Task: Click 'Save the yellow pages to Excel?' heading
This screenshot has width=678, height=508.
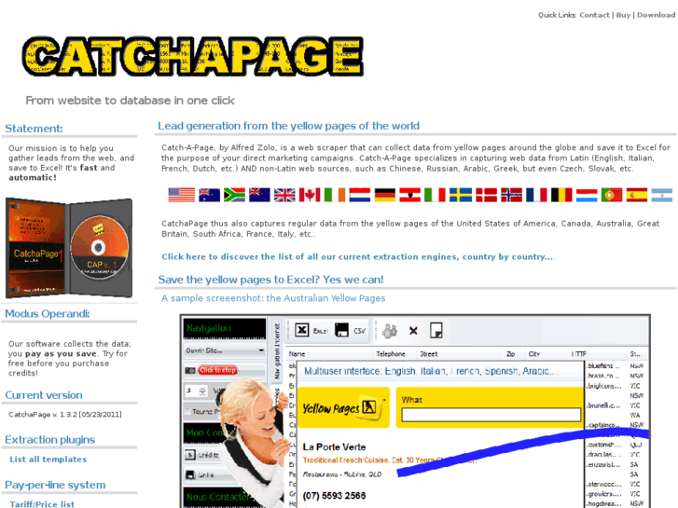Action: coord(270,280)
